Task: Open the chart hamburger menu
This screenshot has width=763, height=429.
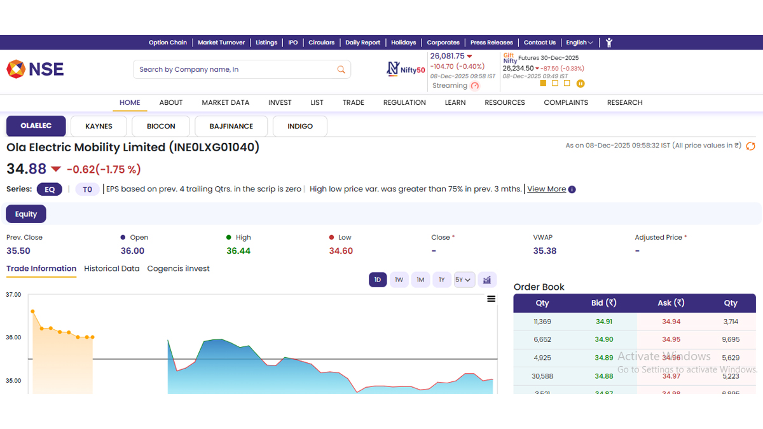Action: click(x=491, y=299)
